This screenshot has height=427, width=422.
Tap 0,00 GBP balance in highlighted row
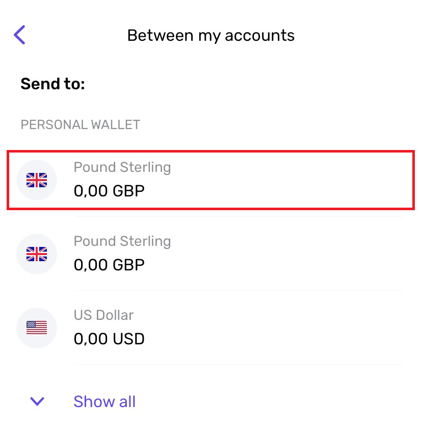[x=109, y=191]
